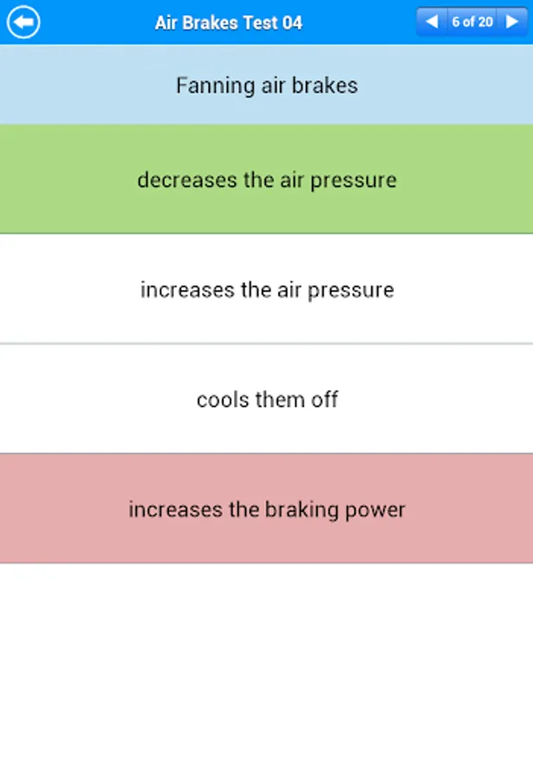The width and height of the screenshot is (533, 777).
Task: Click the 'Air Brakes Test 04' title
Action: [x=228, y=22]
